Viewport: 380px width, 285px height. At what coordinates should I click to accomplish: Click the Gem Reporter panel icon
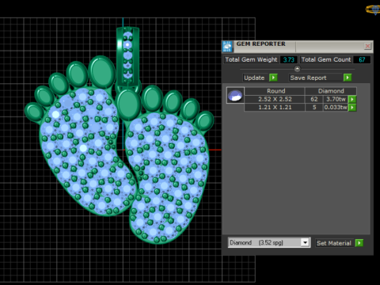point(227,47)
